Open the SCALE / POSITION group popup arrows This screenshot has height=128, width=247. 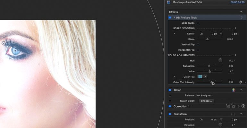[x=235, y=28]
